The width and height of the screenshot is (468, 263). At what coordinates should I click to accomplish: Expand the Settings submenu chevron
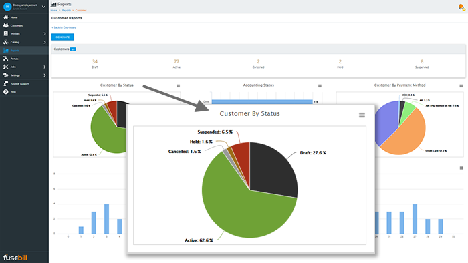(x=45, y=75)
